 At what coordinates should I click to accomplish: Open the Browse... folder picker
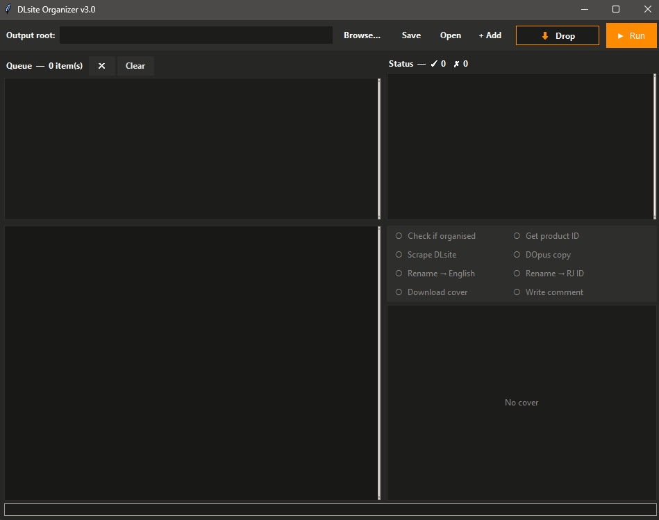coord(362,35)
